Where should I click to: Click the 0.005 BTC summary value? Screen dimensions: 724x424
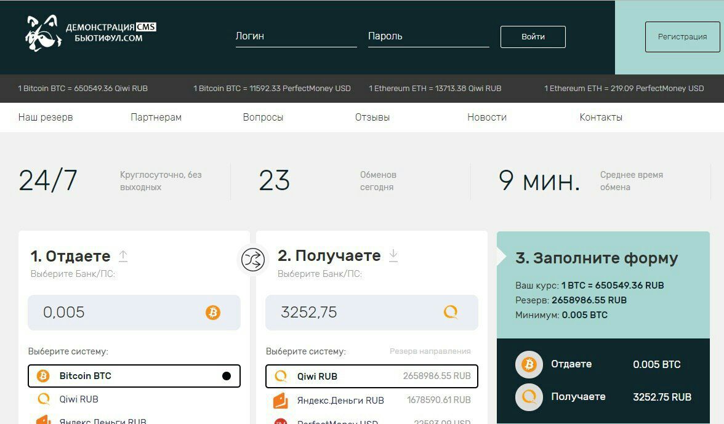pyautogui.click(x=656, y=364)
